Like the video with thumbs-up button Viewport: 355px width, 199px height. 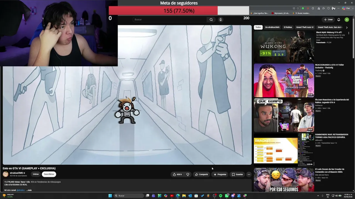click(177, 174)
